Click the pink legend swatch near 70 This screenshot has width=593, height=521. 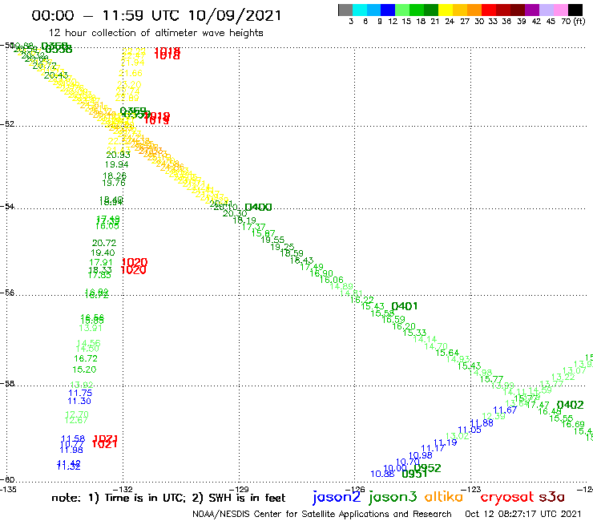click(561, 10)
